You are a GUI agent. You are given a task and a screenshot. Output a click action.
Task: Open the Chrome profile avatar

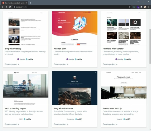click(x=145, y=7)
